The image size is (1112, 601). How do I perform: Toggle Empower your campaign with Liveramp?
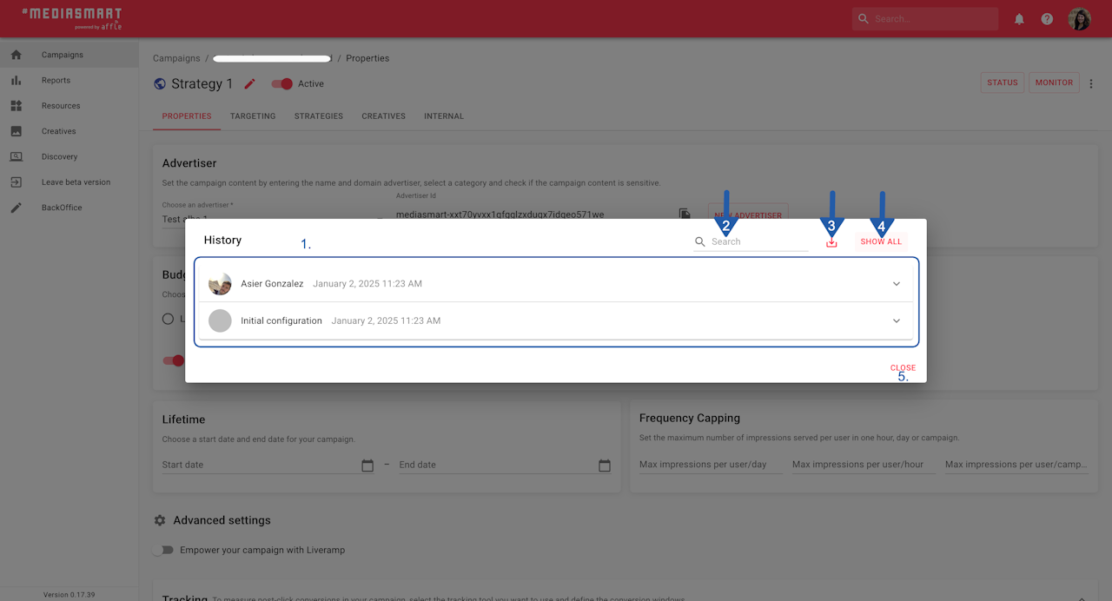click(162, 550)
